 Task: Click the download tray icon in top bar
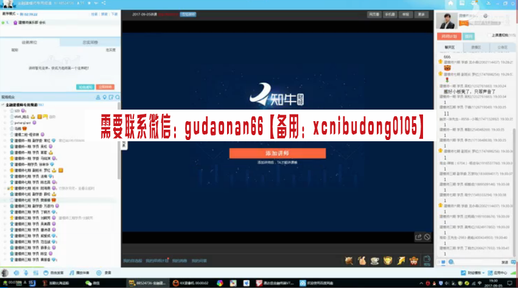coord(488,3)
